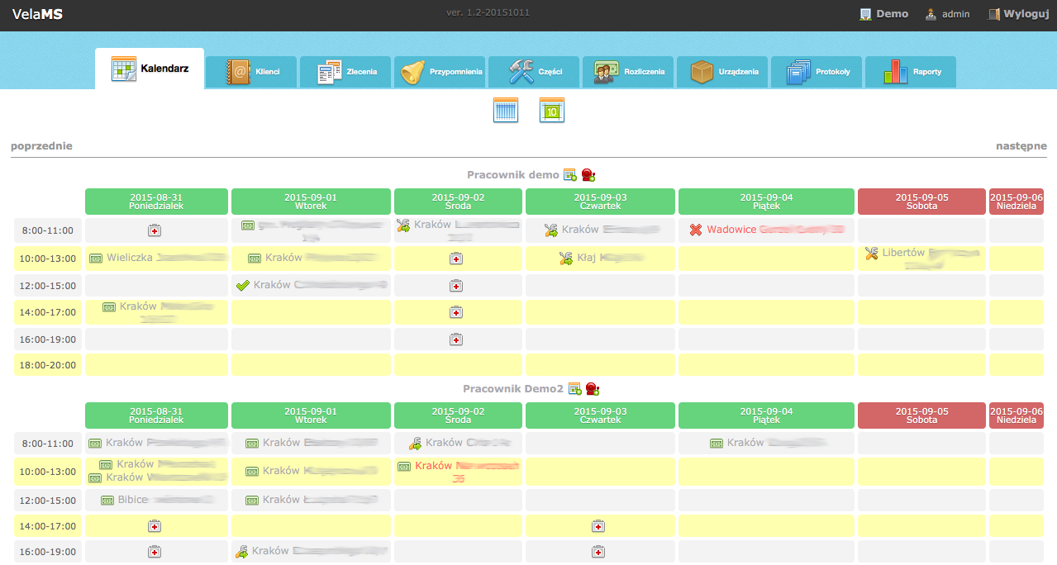1057x565 pixels.
Task: Open the Libertów entry on Saturday
Action: point(931,258)
